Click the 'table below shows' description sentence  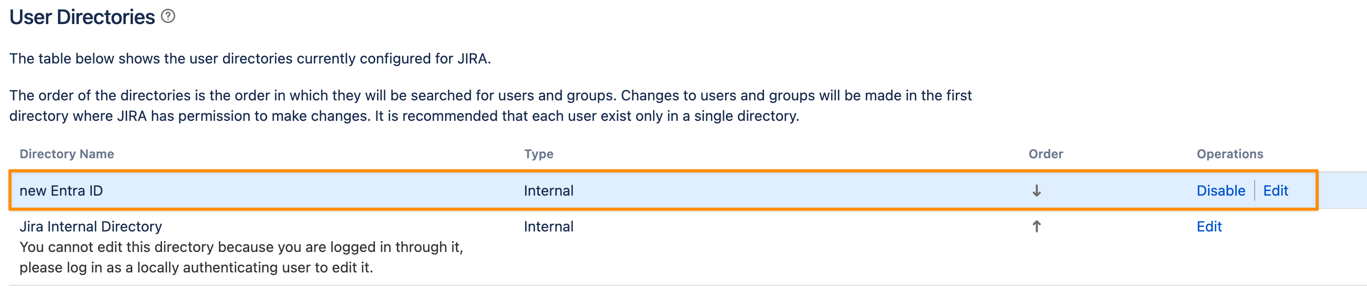point(249,58)
